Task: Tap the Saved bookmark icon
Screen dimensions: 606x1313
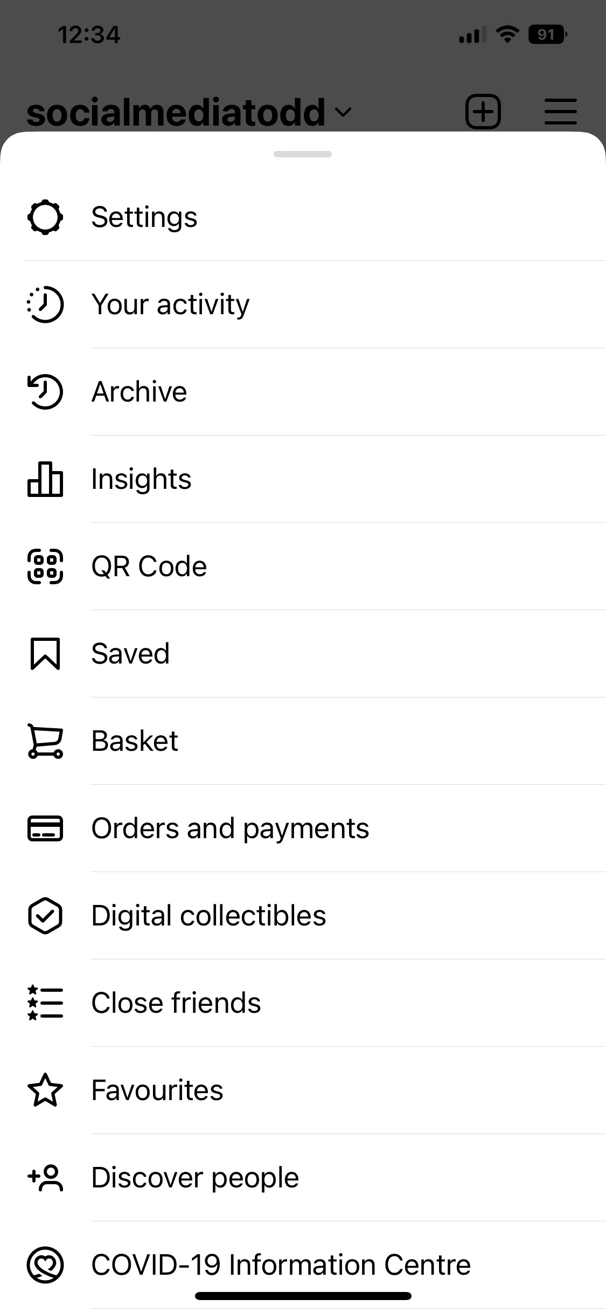Action: click(45, 654)
